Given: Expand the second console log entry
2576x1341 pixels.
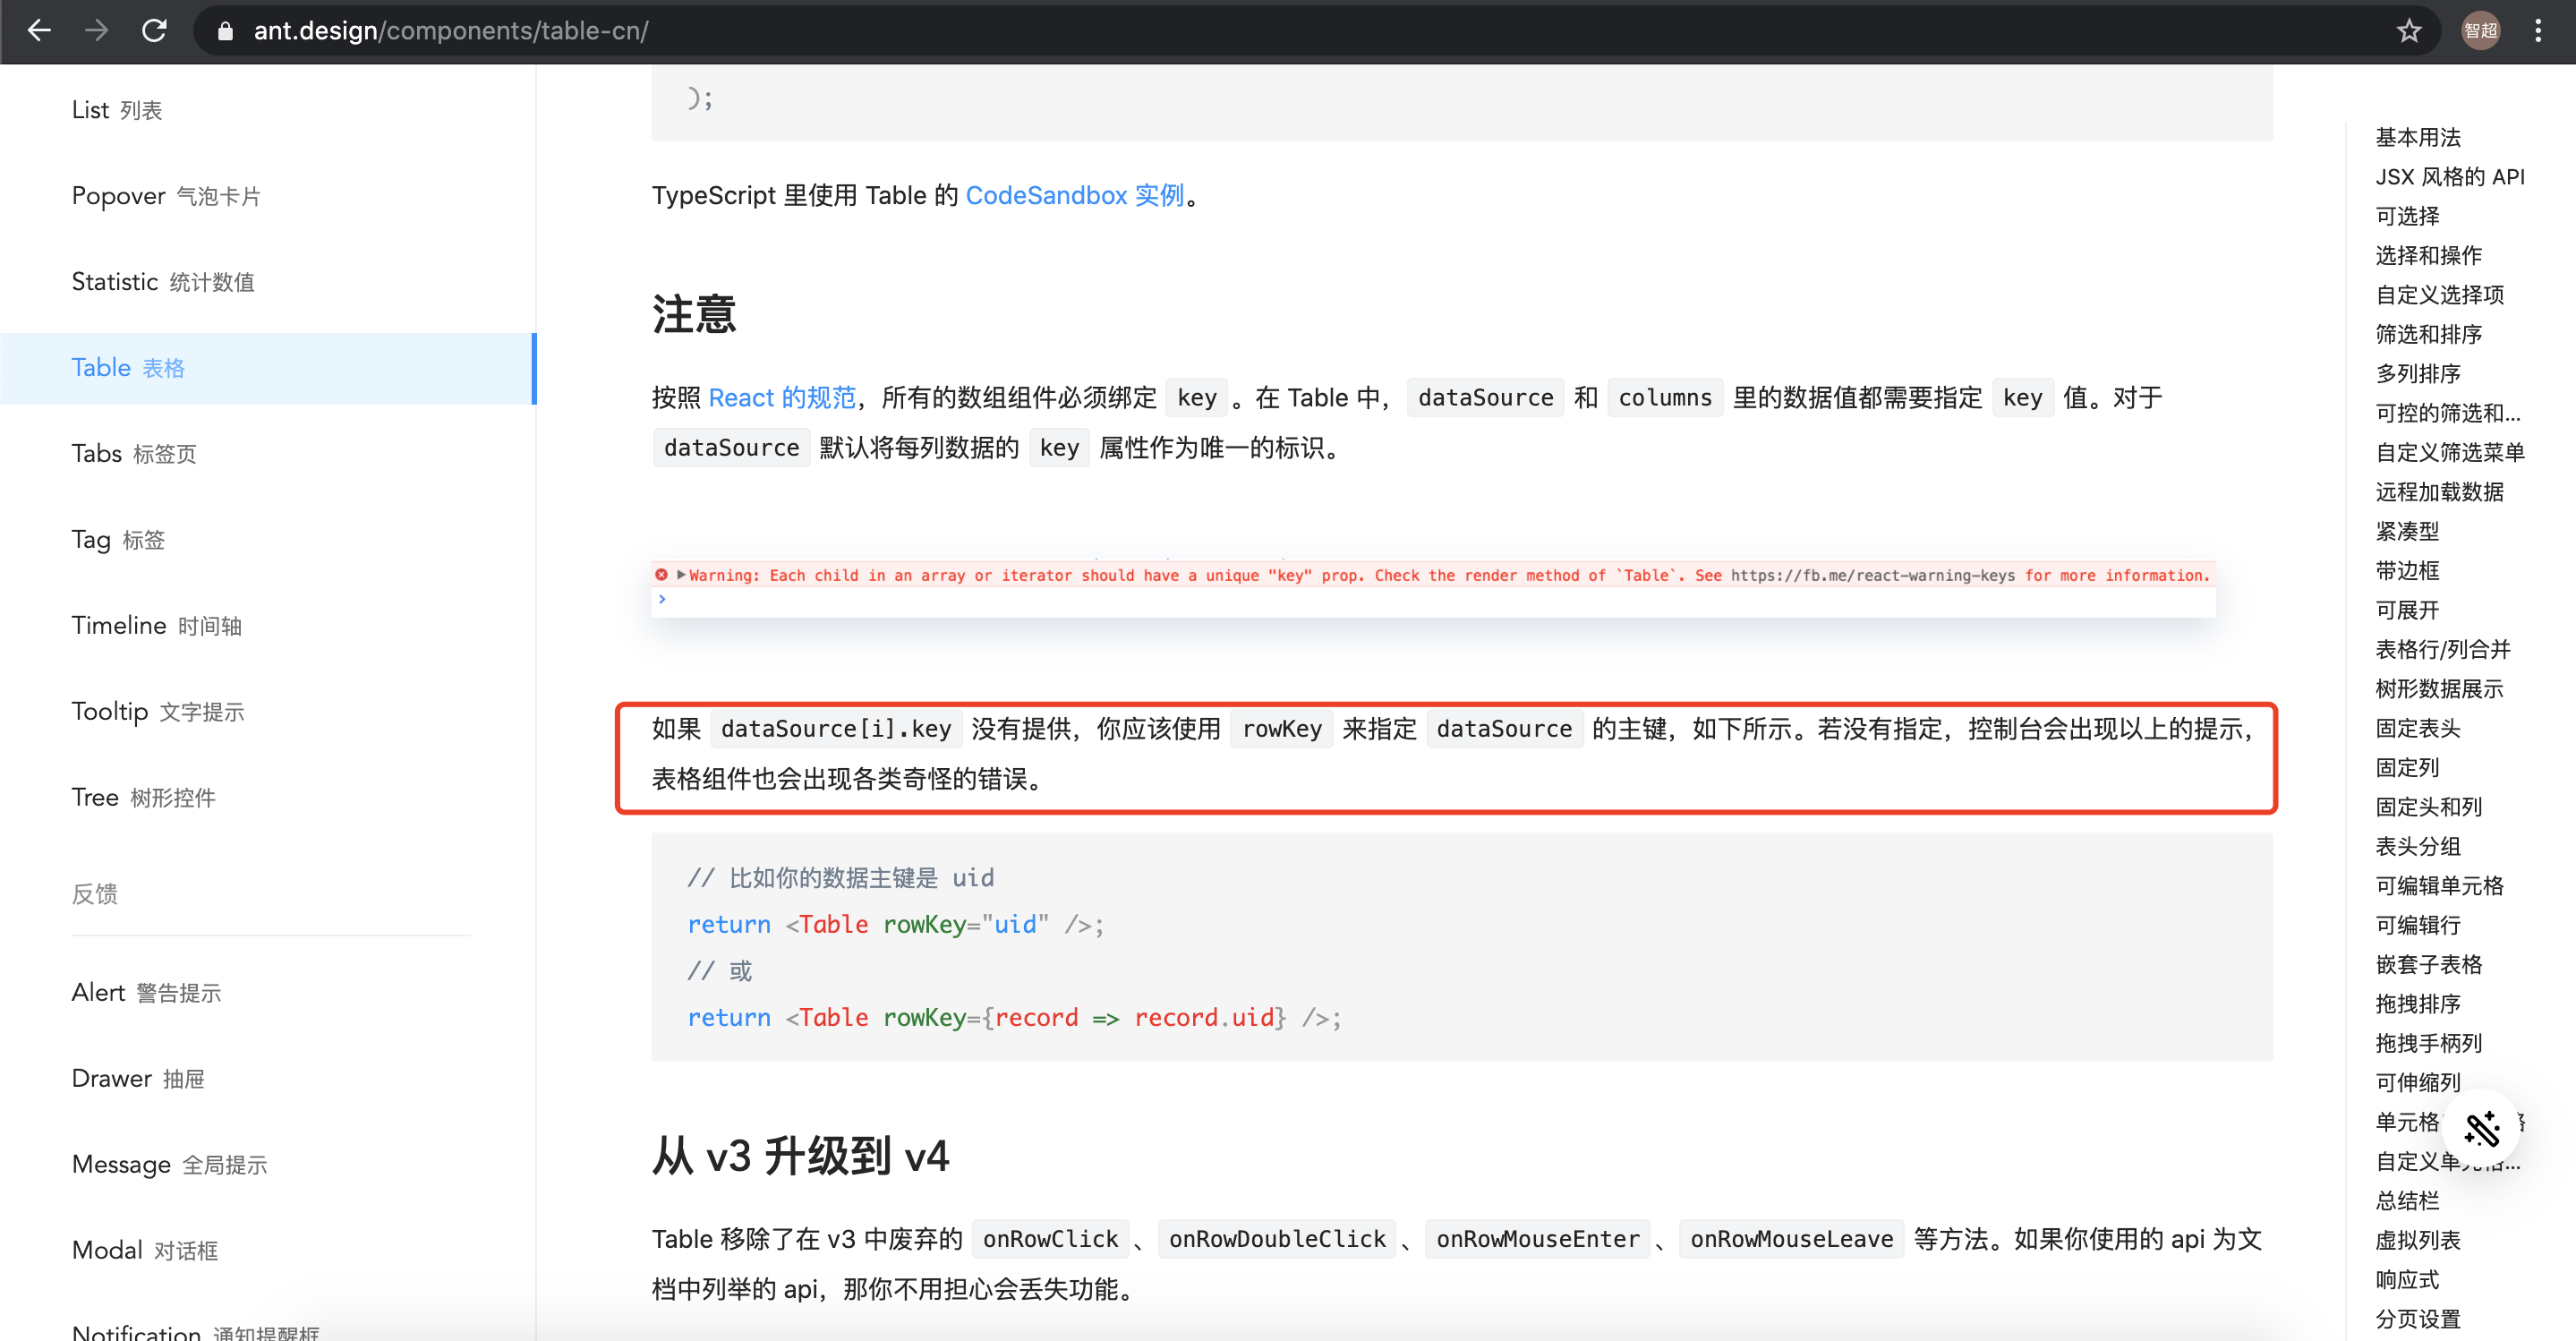Looking at the screenshot, I should click(663, 599).
